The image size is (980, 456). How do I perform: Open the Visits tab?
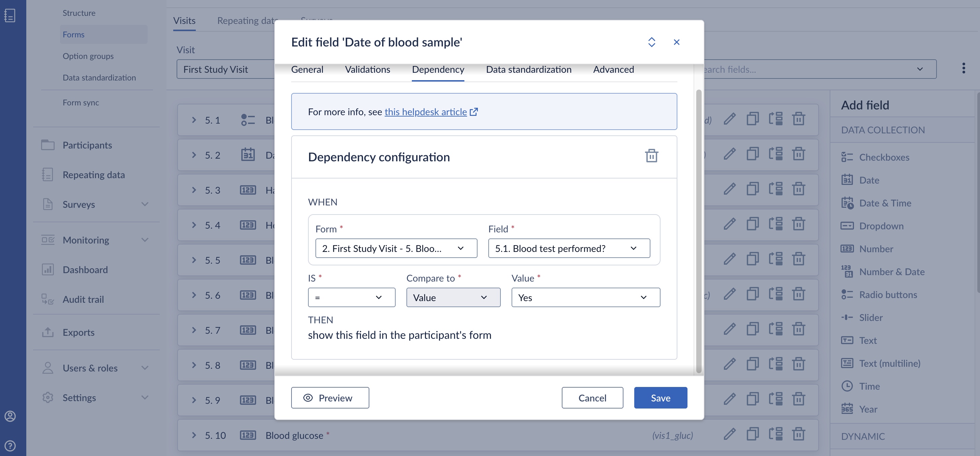coord(184,21)
